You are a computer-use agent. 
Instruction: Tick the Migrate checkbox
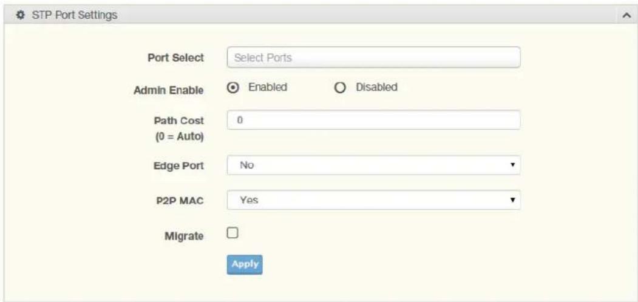232,233
